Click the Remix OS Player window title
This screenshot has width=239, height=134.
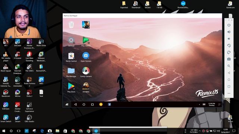(x=71, y=16)
